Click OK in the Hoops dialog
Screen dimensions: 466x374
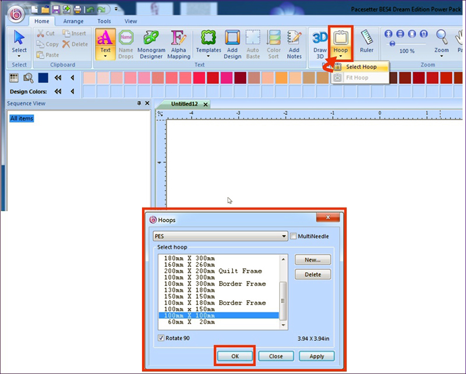234,356
